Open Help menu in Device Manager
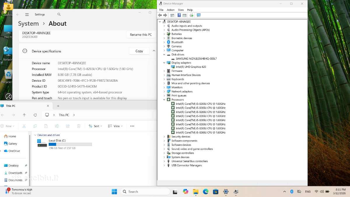Screen dimensions: 350x197 (x=190, y=10)
